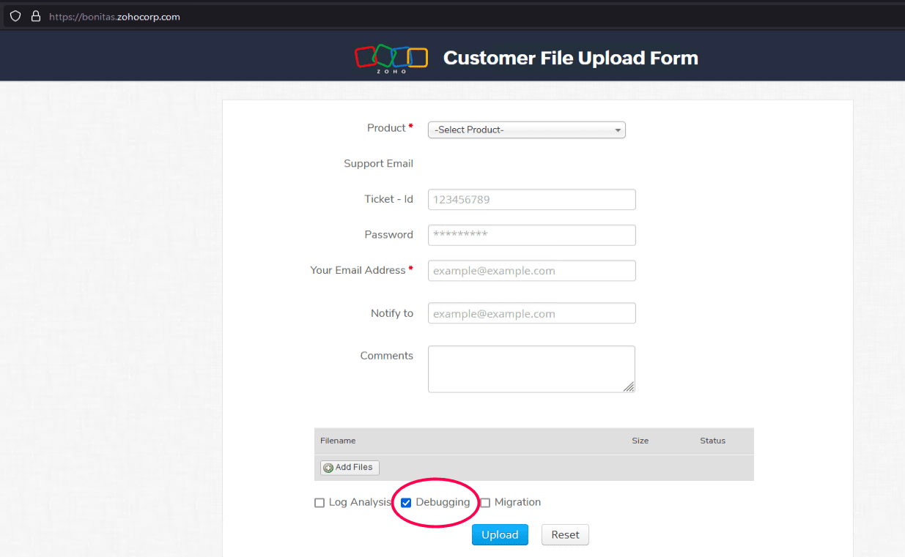
Task: Enable the Log Analysis checkbox
Action: [x=319, y=503]
